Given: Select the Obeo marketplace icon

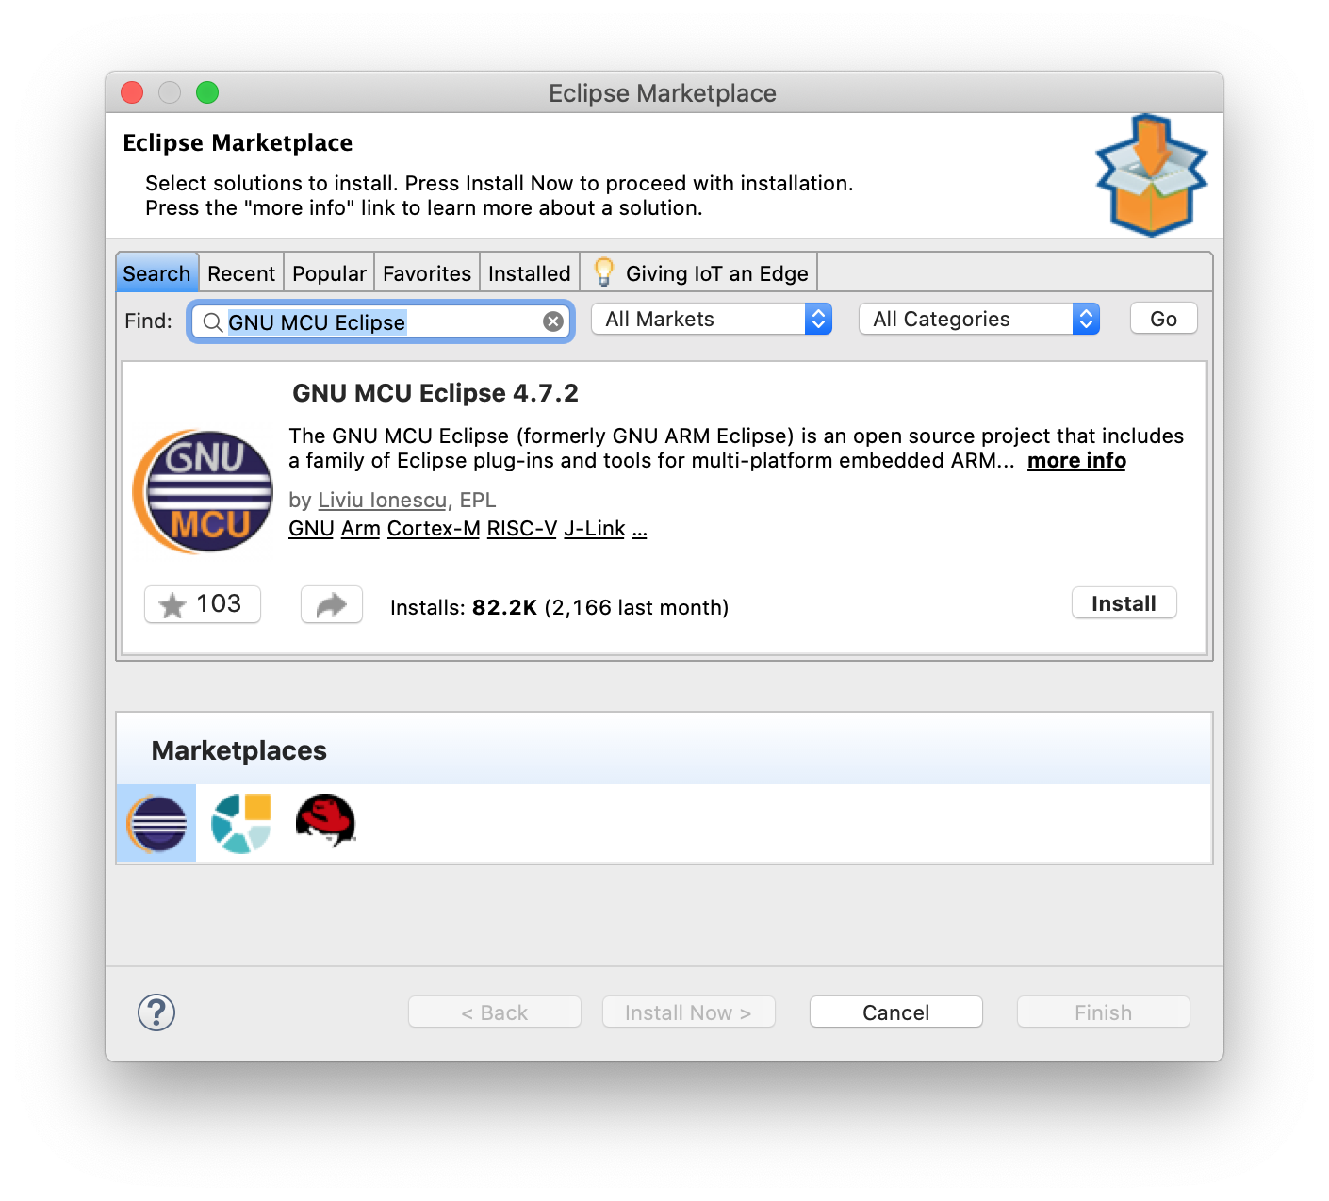Looking at the screenshot, I should coord(241,823).
